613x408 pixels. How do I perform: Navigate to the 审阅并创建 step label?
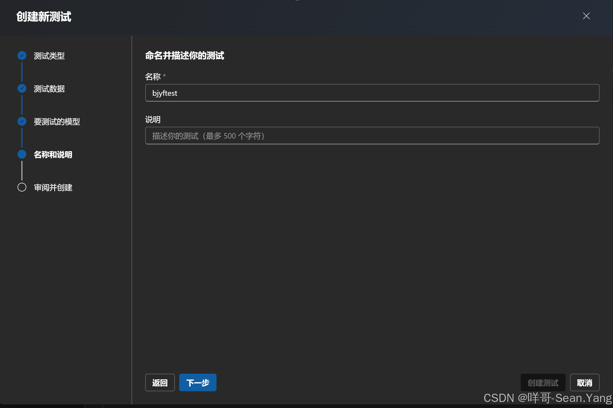click(x=53, y=188)
